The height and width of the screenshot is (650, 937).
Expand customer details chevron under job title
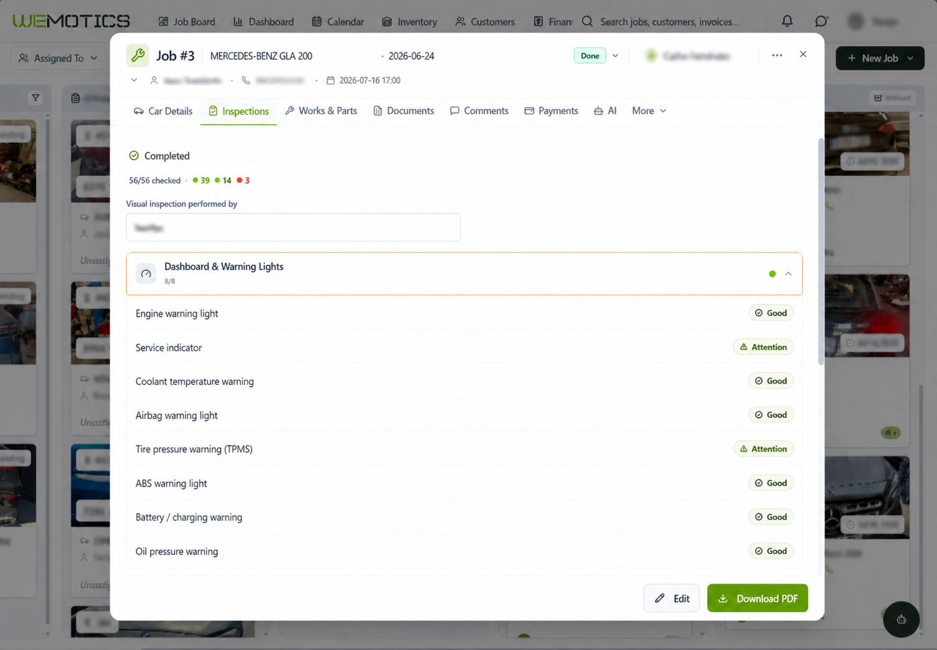(x=134, y=80)
